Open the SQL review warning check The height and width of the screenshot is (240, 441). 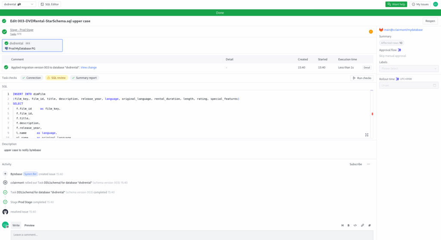tap(56, 78)
